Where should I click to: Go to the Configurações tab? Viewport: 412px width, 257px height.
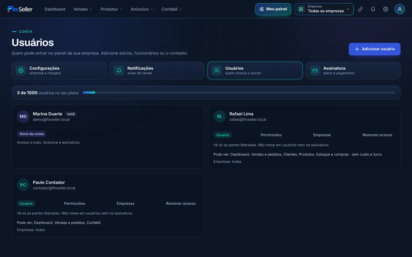[x=59, y=70]
